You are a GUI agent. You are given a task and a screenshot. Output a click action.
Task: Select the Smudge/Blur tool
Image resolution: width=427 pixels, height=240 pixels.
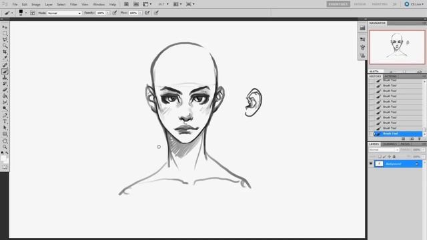pyautogui.click(x=5, y=102)
